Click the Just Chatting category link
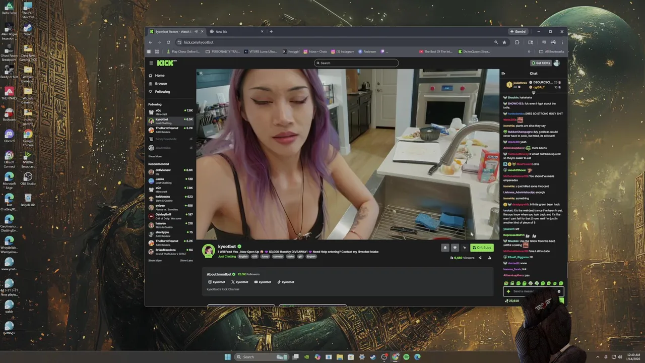This screenshot has width=645, height=363. (227, 257)
